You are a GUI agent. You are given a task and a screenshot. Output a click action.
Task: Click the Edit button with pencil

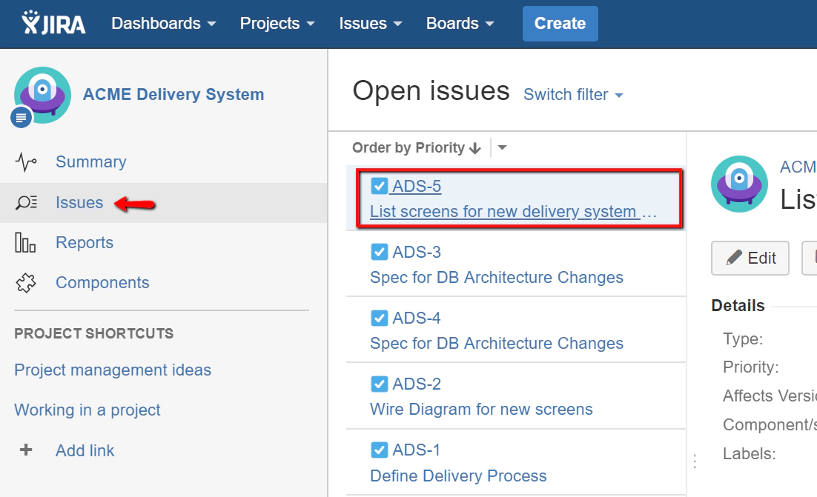750,258
